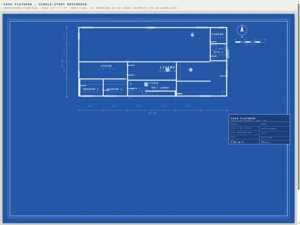Screen dimensions: 300x225
Task: Click the graphic scale bar under the compass
Action: pyautogui.click(x=250, y=42)
